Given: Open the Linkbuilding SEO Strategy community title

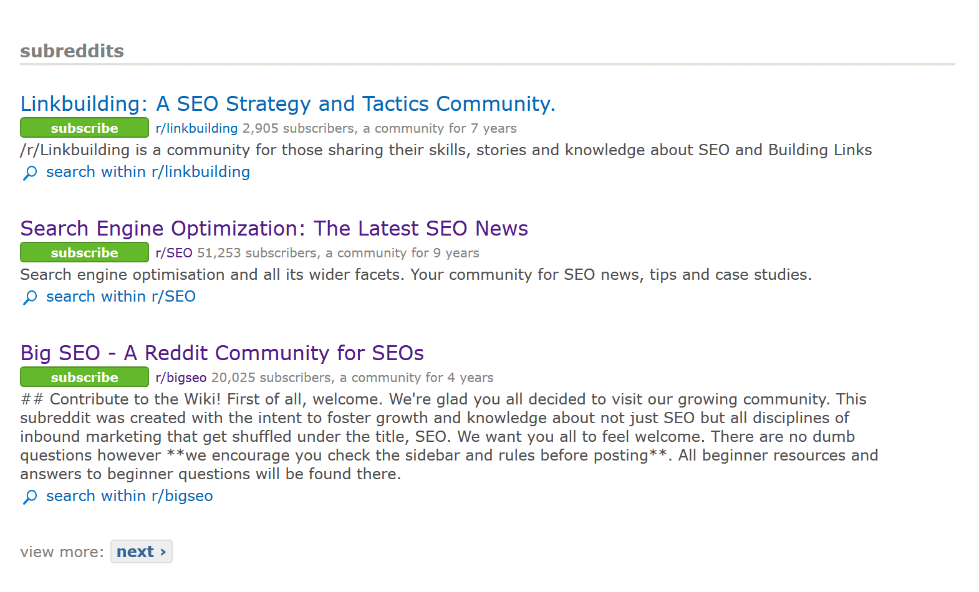Looking at the screenshot, I should (x=287, y=103).
